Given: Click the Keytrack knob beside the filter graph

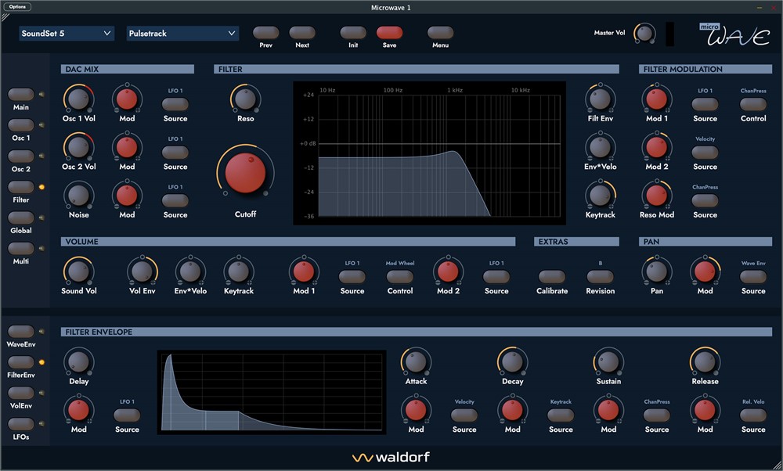Looking at the screenshot, I should coord(600,195).
